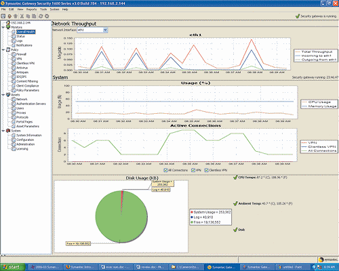
Task: Click the Users node icon
Action: click(x=14, y=108)
